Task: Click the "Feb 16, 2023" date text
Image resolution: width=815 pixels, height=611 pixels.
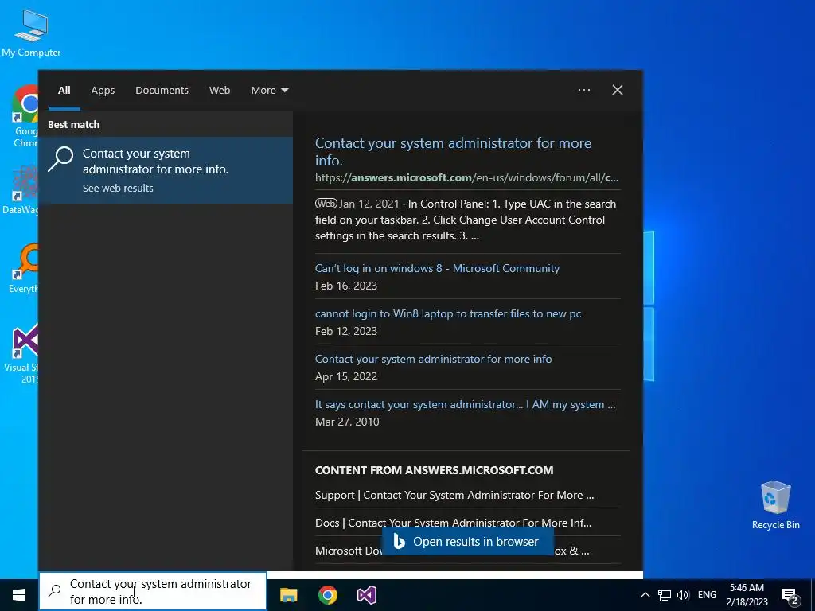Action: coord(346,286)
